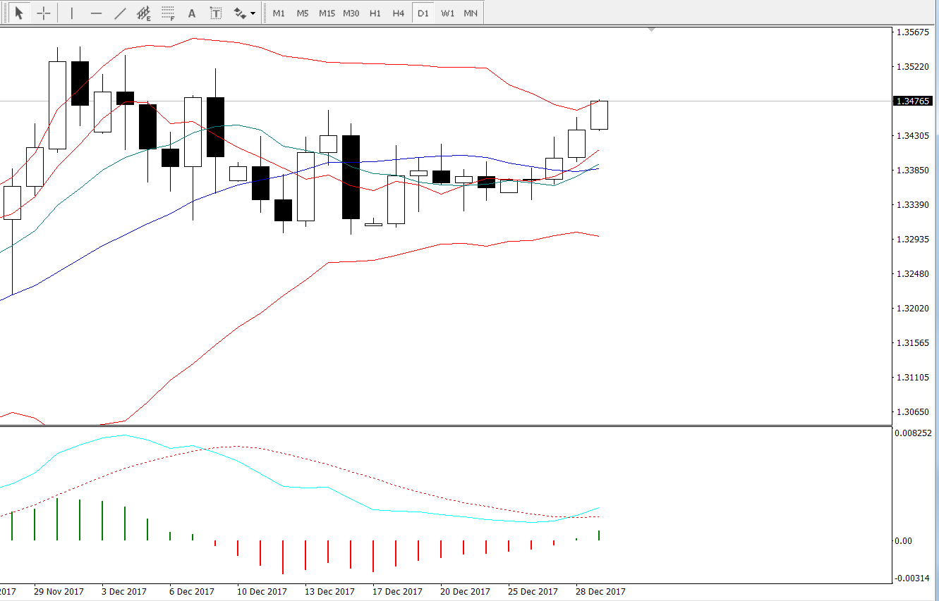Select the MN monthly timeframe
939x601 pixels.
coord(471,13)
